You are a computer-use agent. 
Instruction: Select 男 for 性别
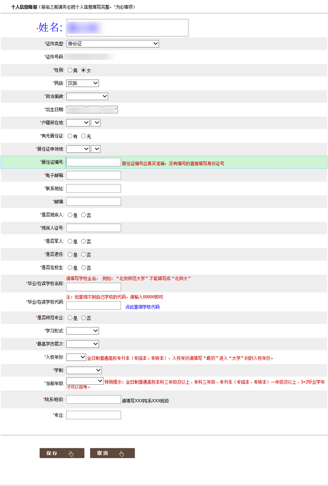pyautogui.click(x=70, y=70)
